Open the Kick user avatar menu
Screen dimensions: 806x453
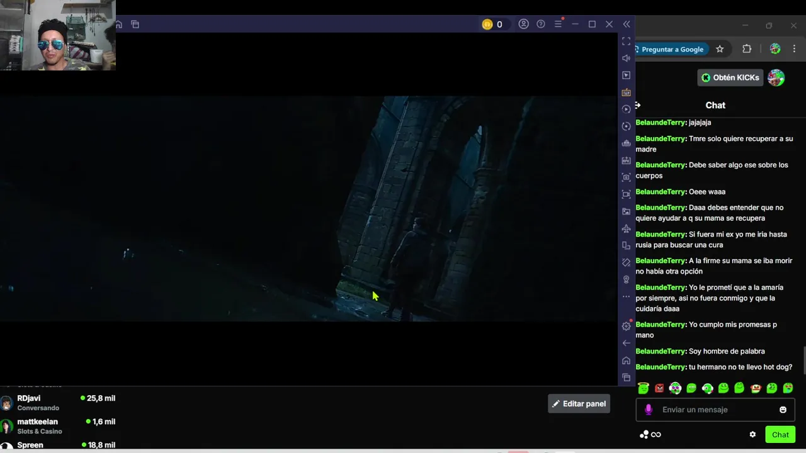click(776, 77)
